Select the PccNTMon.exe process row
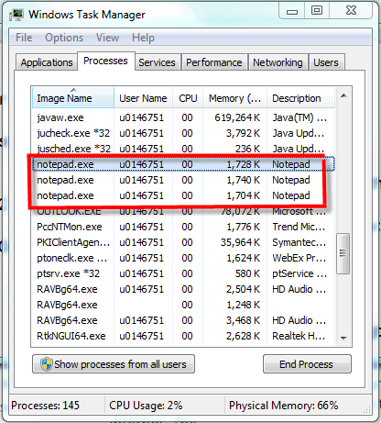Screen dimensions: 381x423 pyautogui.click(x=183, y=227)
